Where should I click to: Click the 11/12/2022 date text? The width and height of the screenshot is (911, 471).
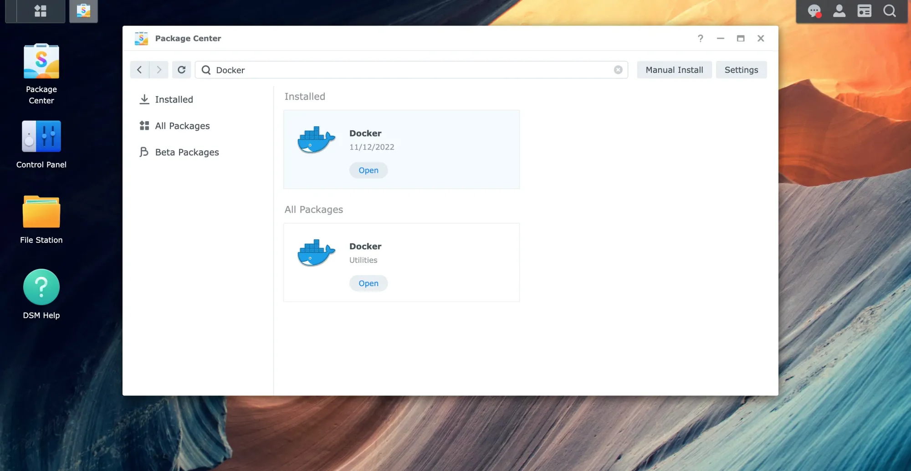372,147
